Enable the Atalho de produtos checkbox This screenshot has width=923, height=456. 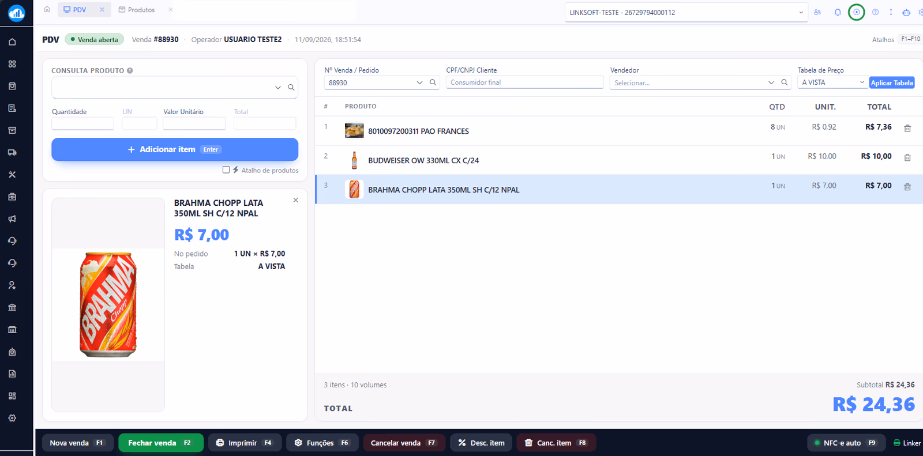[x=226, y=170]
